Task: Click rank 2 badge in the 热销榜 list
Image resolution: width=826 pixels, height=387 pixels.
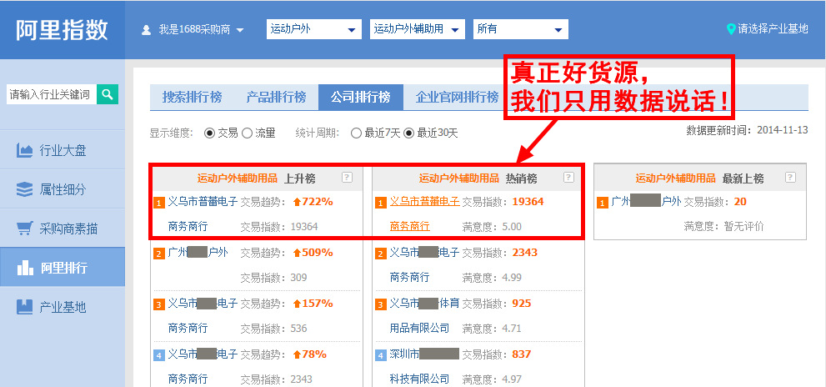Action: 381,254
